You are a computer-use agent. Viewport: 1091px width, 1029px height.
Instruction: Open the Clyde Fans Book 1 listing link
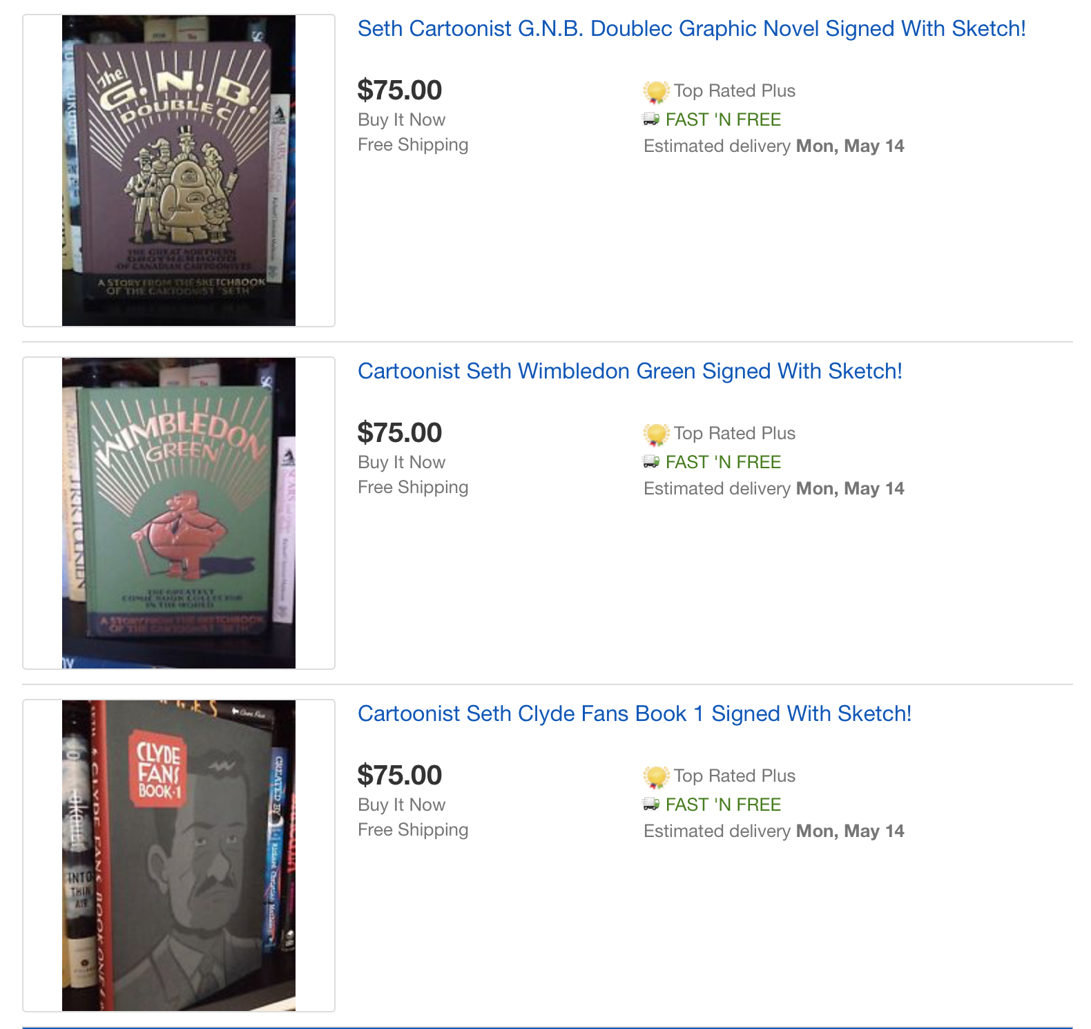click(x=634, y=714)
